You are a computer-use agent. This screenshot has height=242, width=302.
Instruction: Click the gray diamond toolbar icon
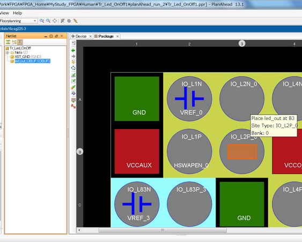(x=69, y=20)
